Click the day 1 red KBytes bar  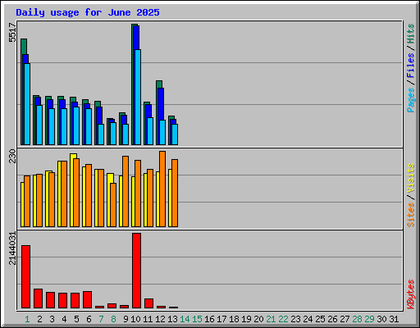25,276
